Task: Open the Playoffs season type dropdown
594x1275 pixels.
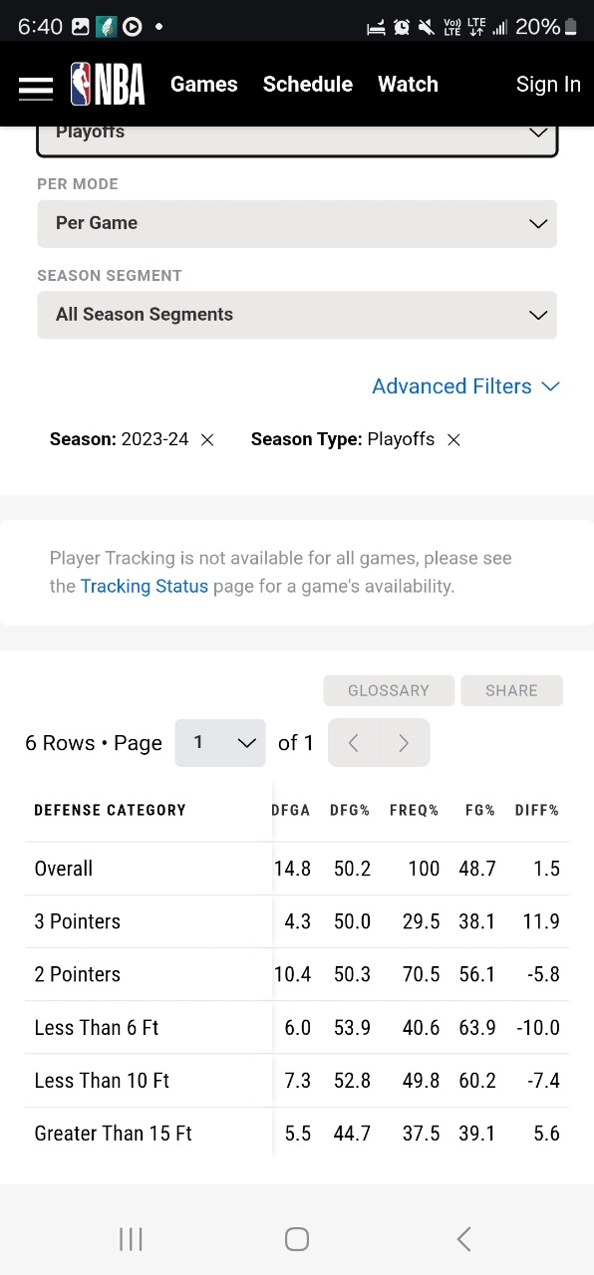Action: 297,138
